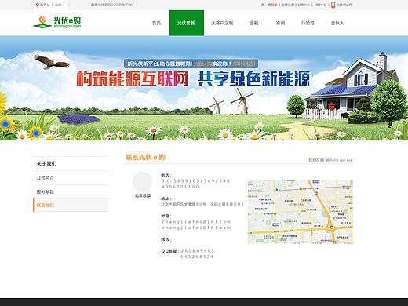Click the round 北京总部 avatar image
Screen dimensions: 408x306
[x=142, y=181]
